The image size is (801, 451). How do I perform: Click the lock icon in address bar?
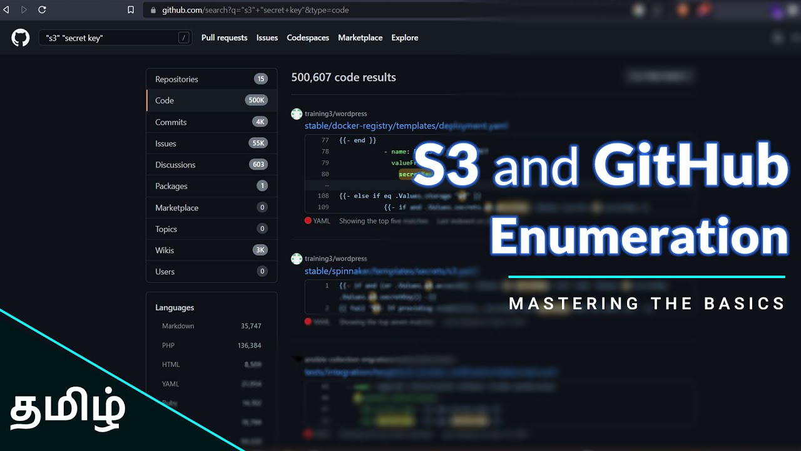click(x=153, y=10)
